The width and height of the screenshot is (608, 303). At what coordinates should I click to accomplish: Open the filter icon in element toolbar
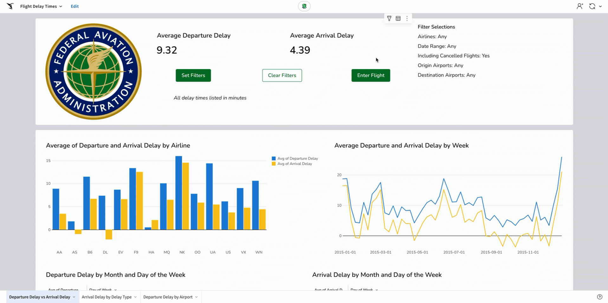point(389,18)
